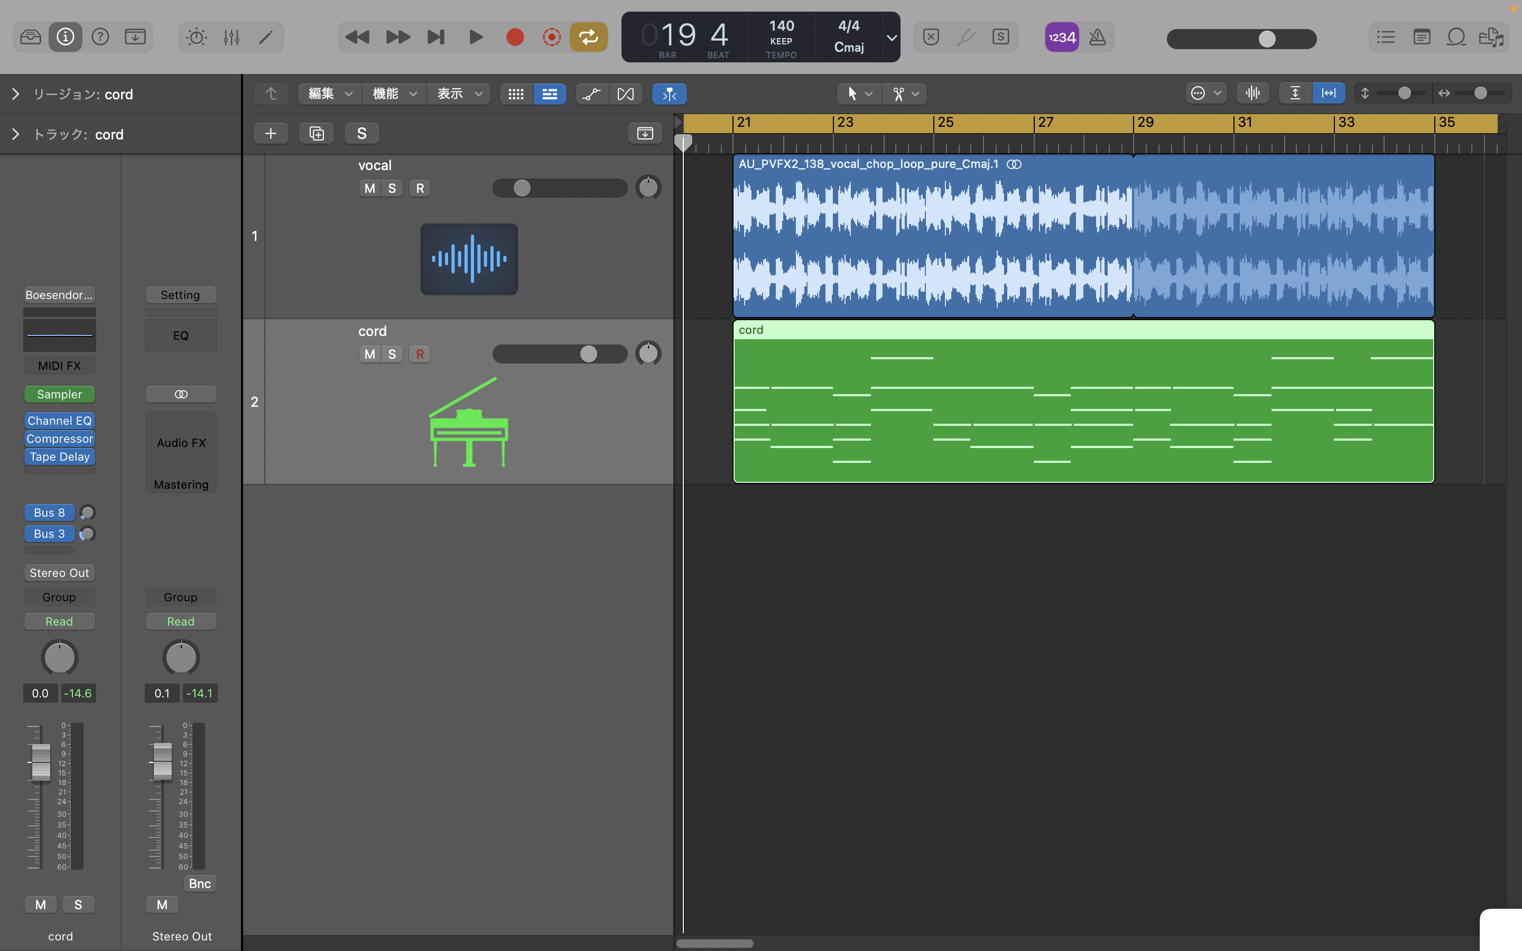Adjust horizontal zoom slider
Viewport: 1522px width, 951px height.
[x=1479, y=93]
